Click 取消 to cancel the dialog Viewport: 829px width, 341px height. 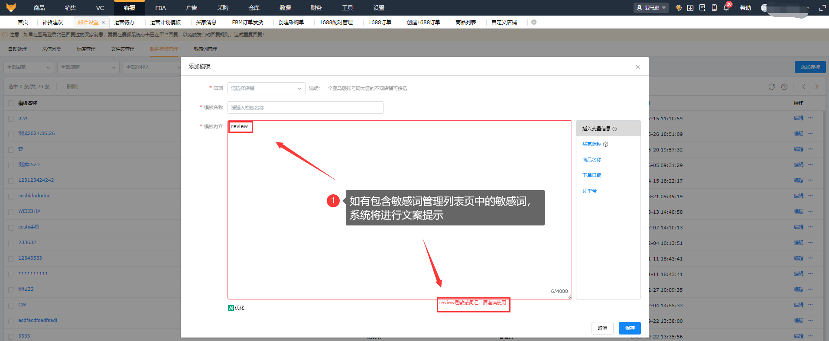click(602, 328)
